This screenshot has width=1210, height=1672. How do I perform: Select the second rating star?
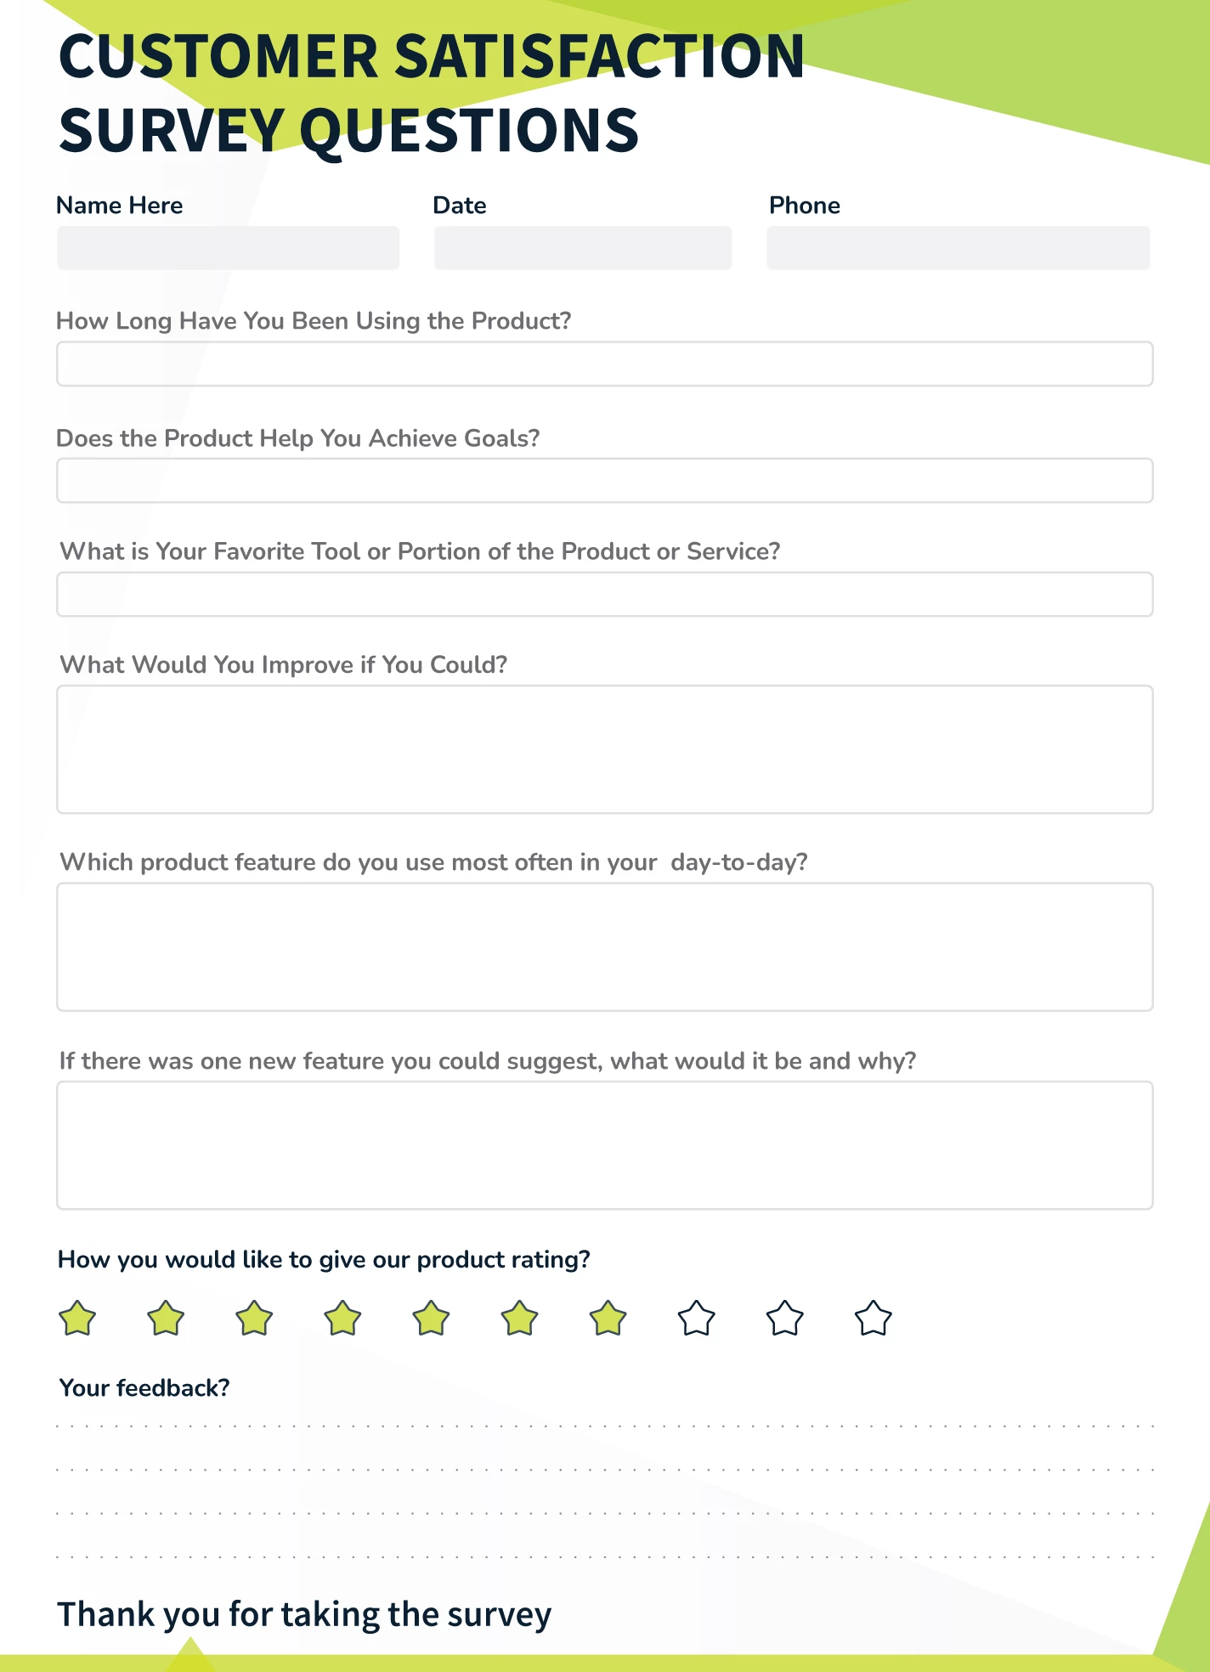coord(166,1319)
